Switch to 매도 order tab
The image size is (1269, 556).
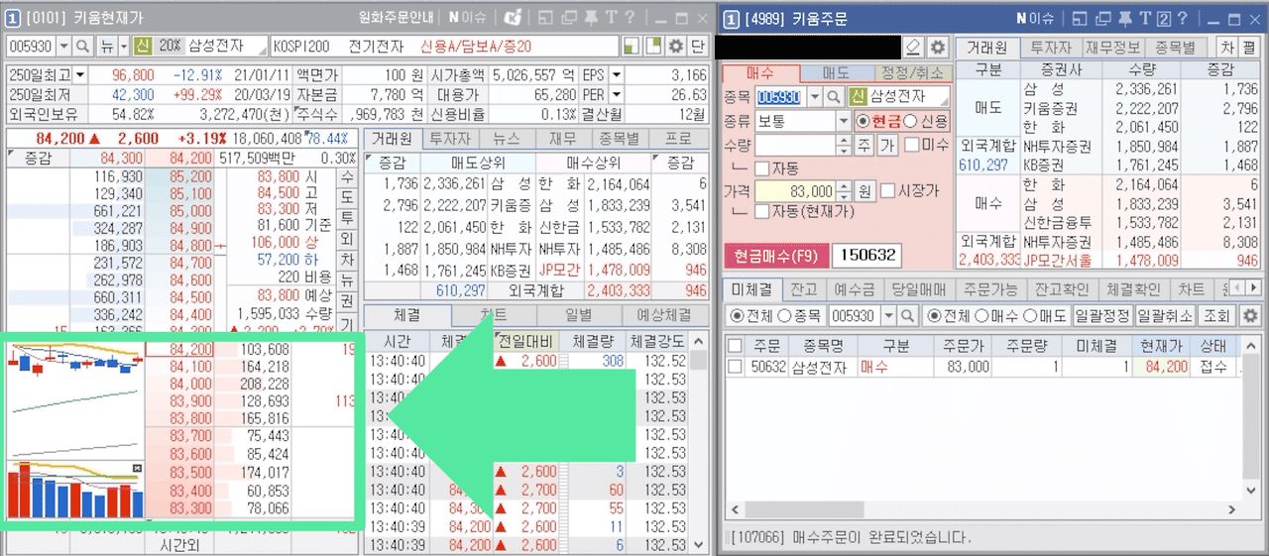tap(837, 73)
